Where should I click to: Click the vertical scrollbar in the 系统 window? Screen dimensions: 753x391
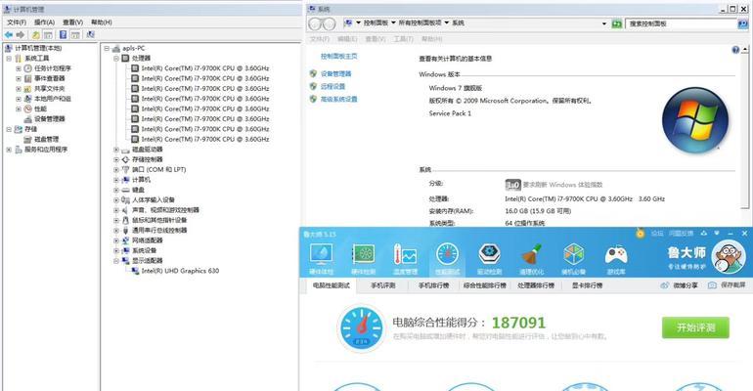tap(745, 127)
